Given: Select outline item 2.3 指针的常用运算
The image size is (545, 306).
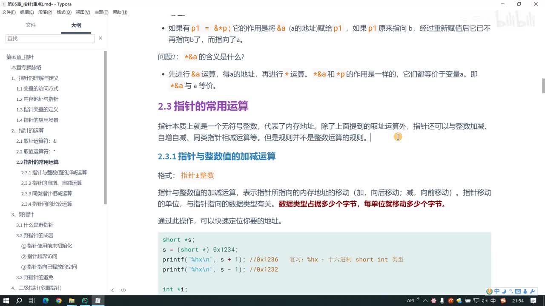Looking at the screenshot, I should point(37,162).
